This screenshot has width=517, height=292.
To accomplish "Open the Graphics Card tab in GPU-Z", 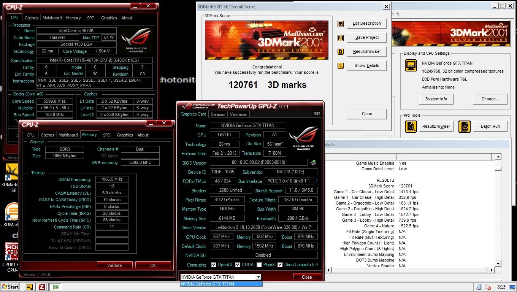I will point(193,114).
